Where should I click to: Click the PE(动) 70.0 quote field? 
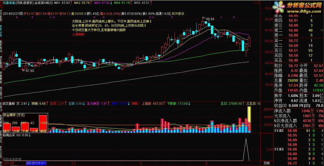311,105
